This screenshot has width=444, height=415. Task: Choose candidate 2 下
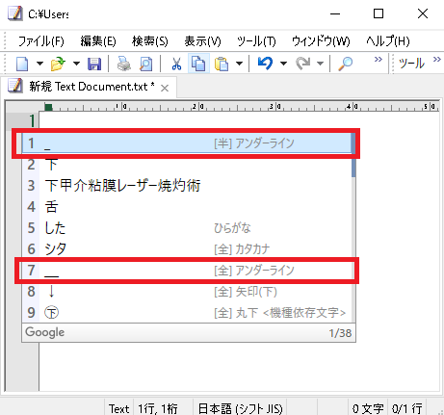187,165
